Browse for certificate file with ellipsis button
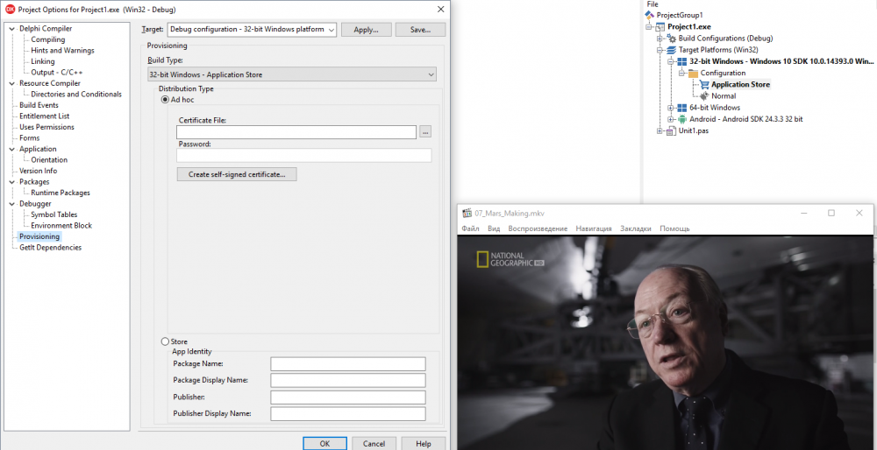Viewport: 877px width, 450px height. click(425, 132)
